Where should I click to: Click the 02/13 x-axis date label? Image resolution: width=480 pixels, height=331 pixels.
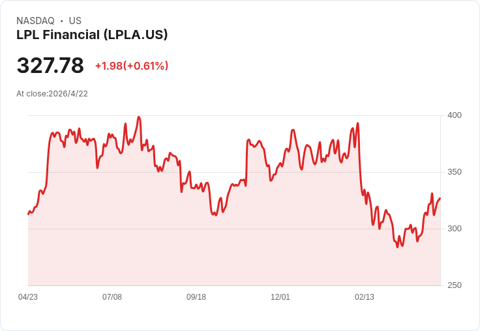click(365, 296)
